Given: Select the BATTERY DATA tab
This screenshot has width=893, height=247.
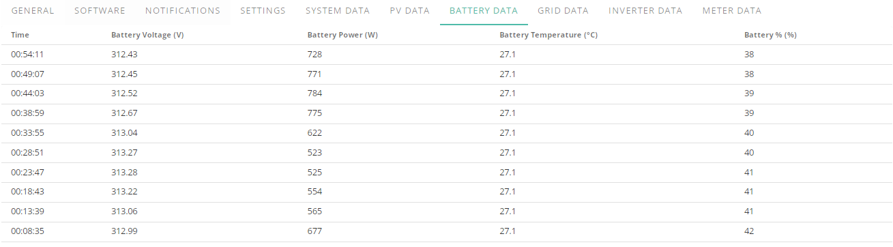Looking at the screenshot, I should click(x=484, y=11).
